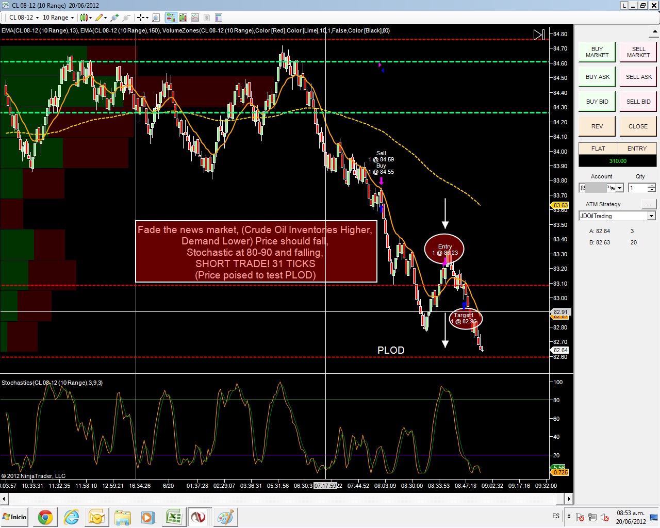This screenshot has height=528, width=660.
Task: Click the 310.00 profit/loss display
Action: point(618,161)
